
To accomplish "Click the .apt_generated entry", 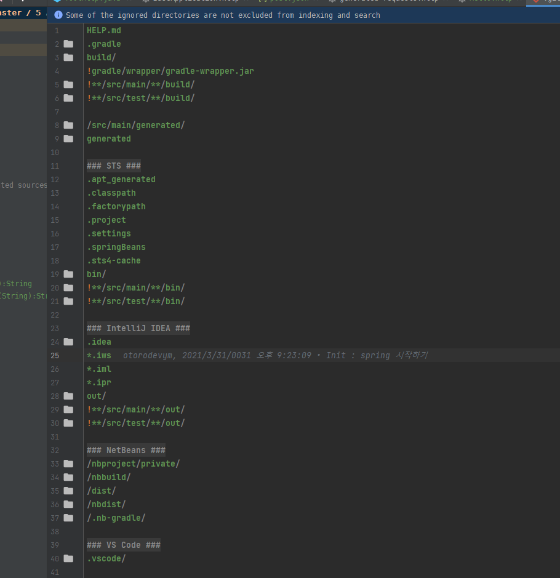I will point(121,180).
